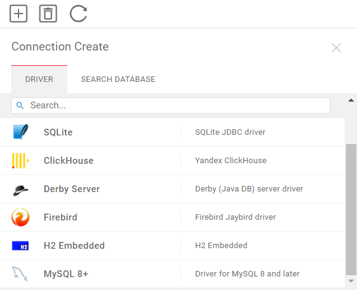Click the Firebird Jaybird driver description
The image size is (357, 290).
coord(236,217)
